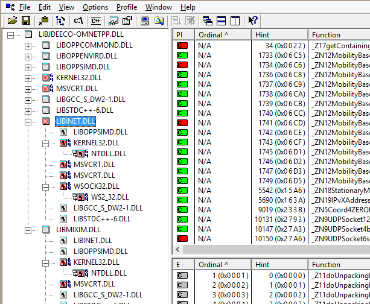The image size is (370, 304).
Task: Sort exports by the E column header
Action: pos(183,265)
